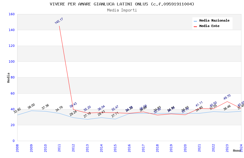
Task: Click the 145.17 peak data label
Action: (59, 21)
